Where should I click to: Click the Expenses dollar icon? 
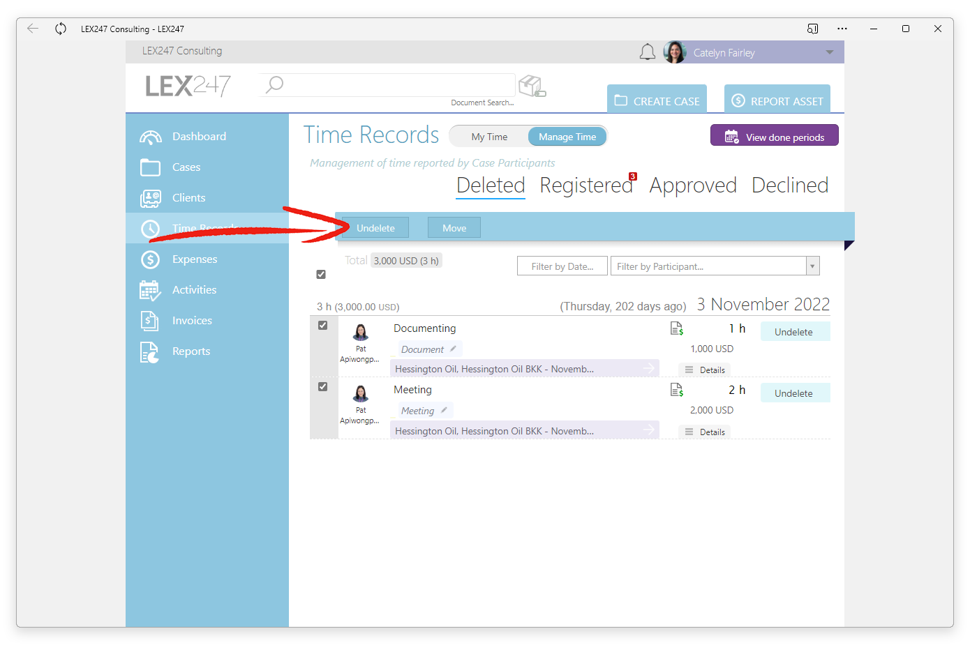150,259
